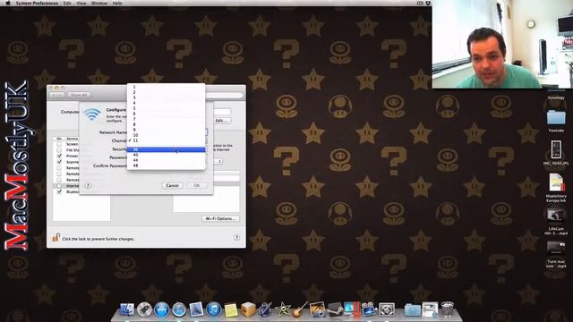The image size is (573, 322).
Task: Select the LifeCam HD mp4 desktop file
Action: pos(556,221)
